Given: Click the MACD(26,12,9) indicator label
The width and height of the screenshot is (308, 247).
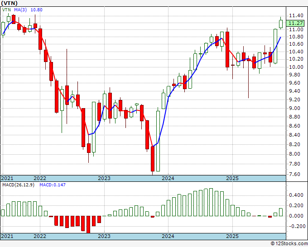Looking at the screenshot, I should coord(18,185).
